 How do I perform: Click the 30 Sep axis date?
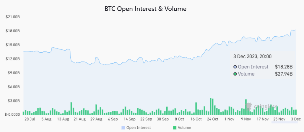click(163, 119)
